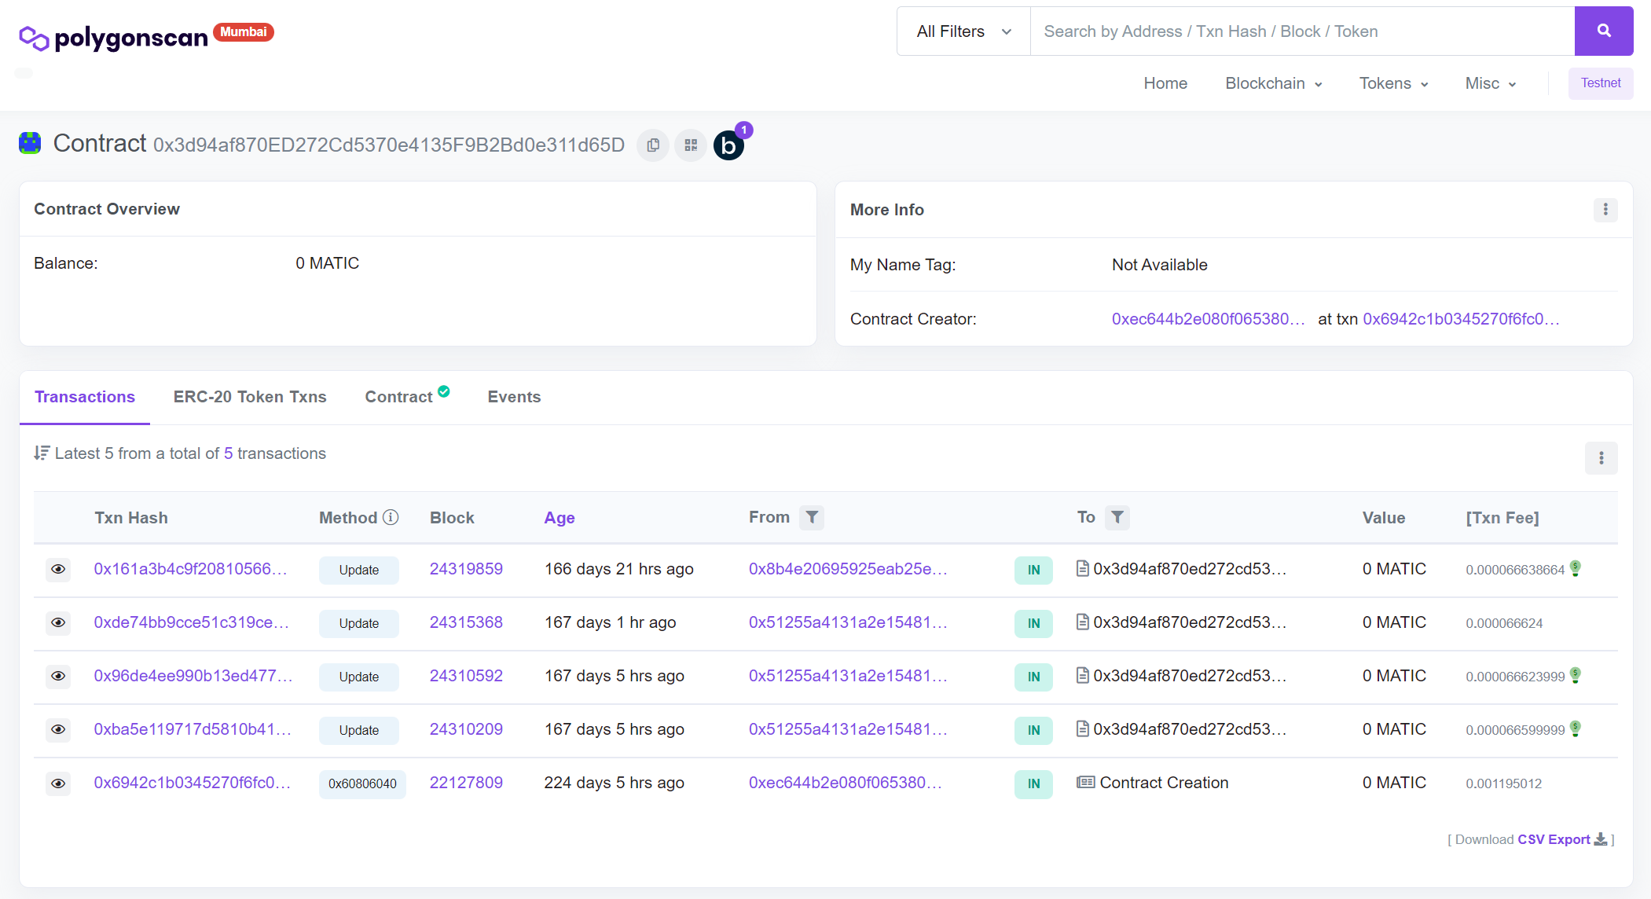
Task: Click the purple search magnifier button
Action: click(1604, 31)
